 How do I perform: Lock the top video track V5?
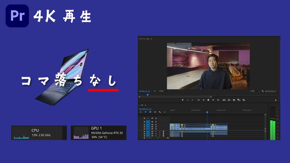[145, 119]
